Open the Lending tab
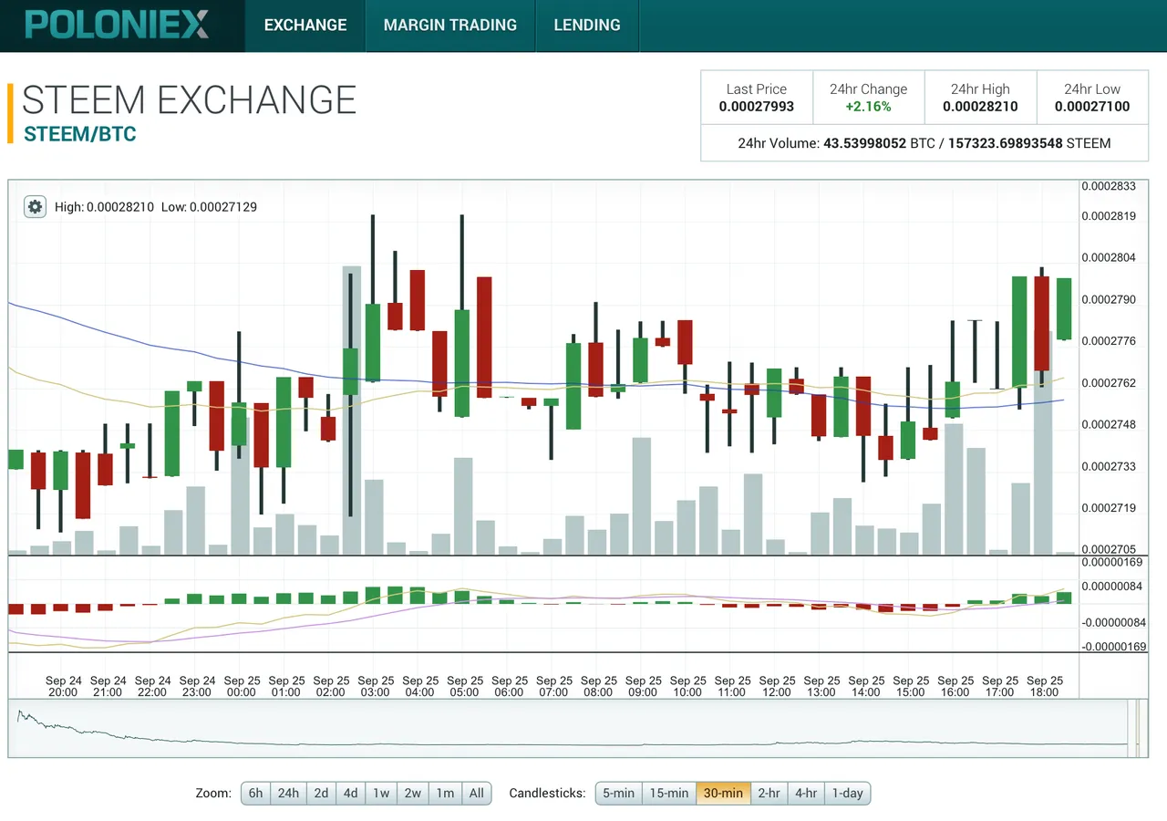Screen dimensions: 1167x821 tap(587, 26)
